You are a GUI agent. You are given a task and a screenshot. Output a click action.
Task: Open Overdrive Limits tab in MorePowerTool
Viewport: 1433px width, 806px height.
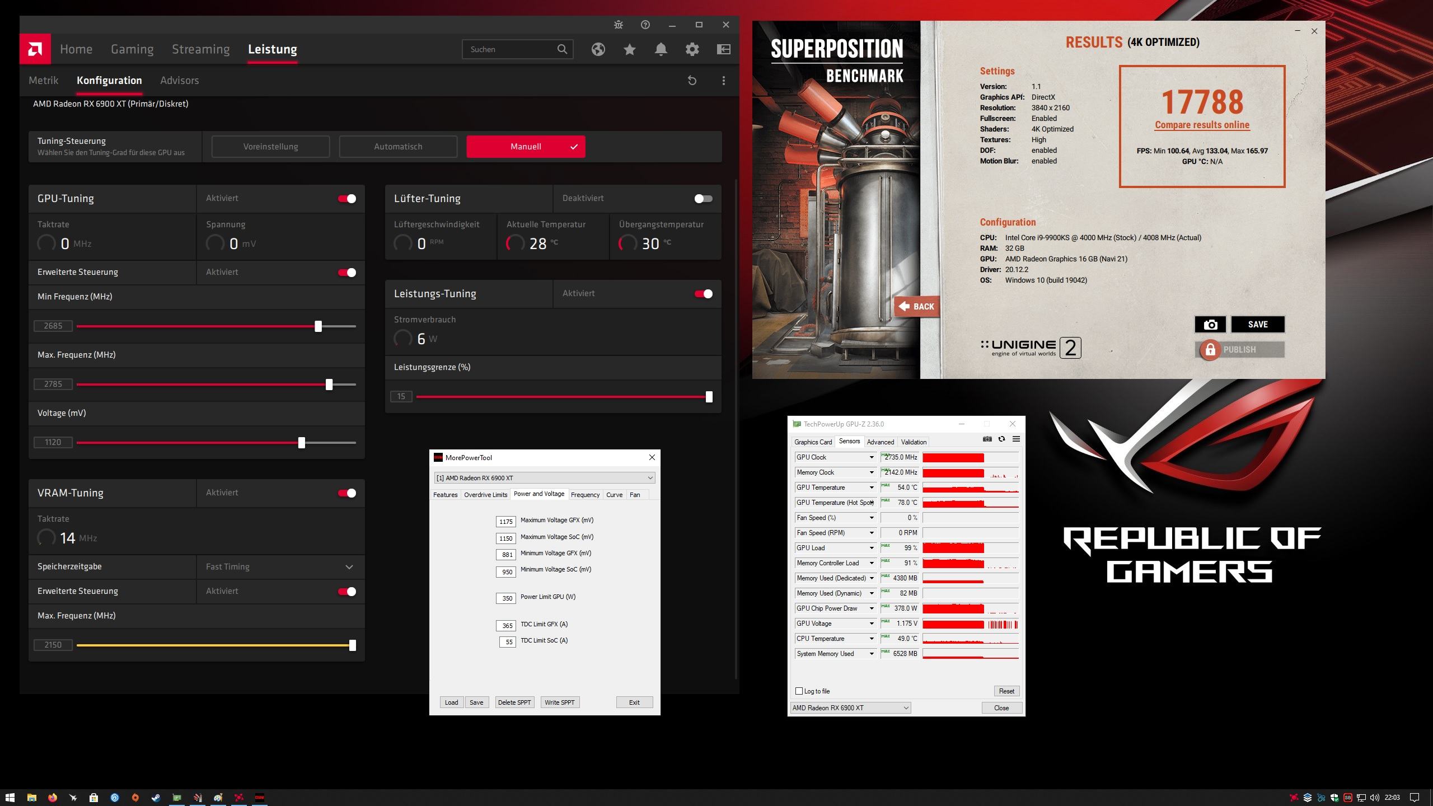click(485, 495)
